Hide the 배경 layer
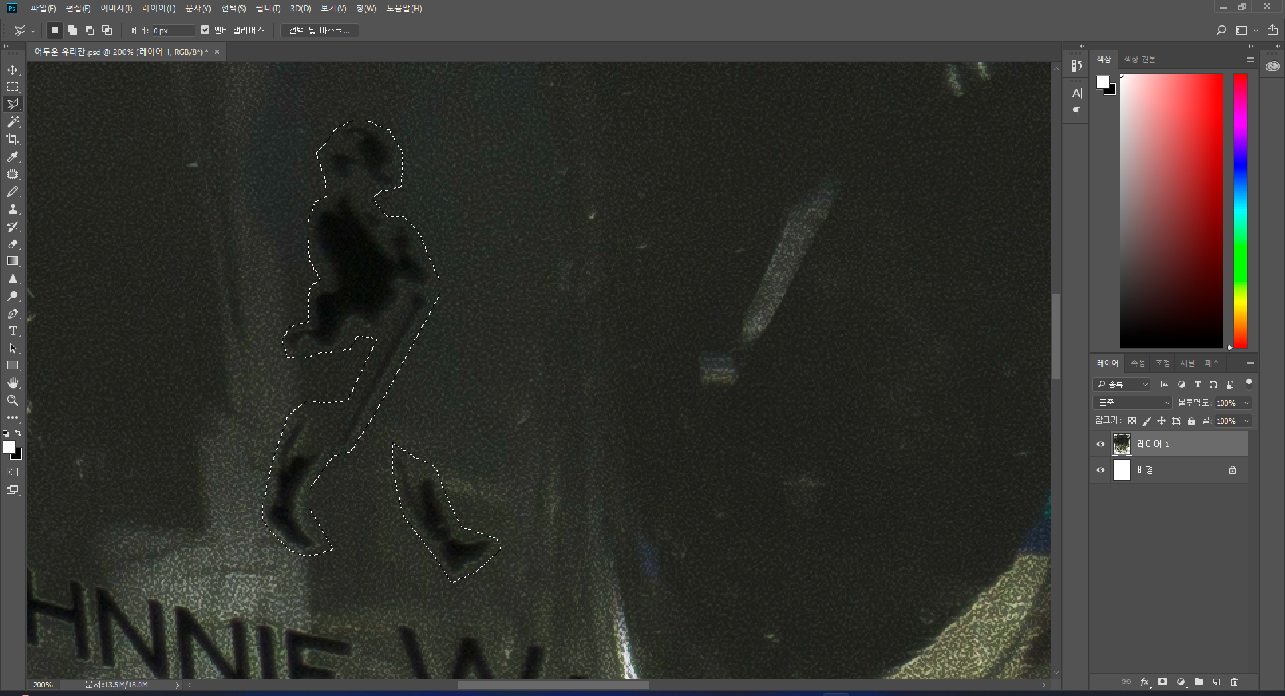The width and height of the screenshot is (1285, 696). pos(1100,470)
